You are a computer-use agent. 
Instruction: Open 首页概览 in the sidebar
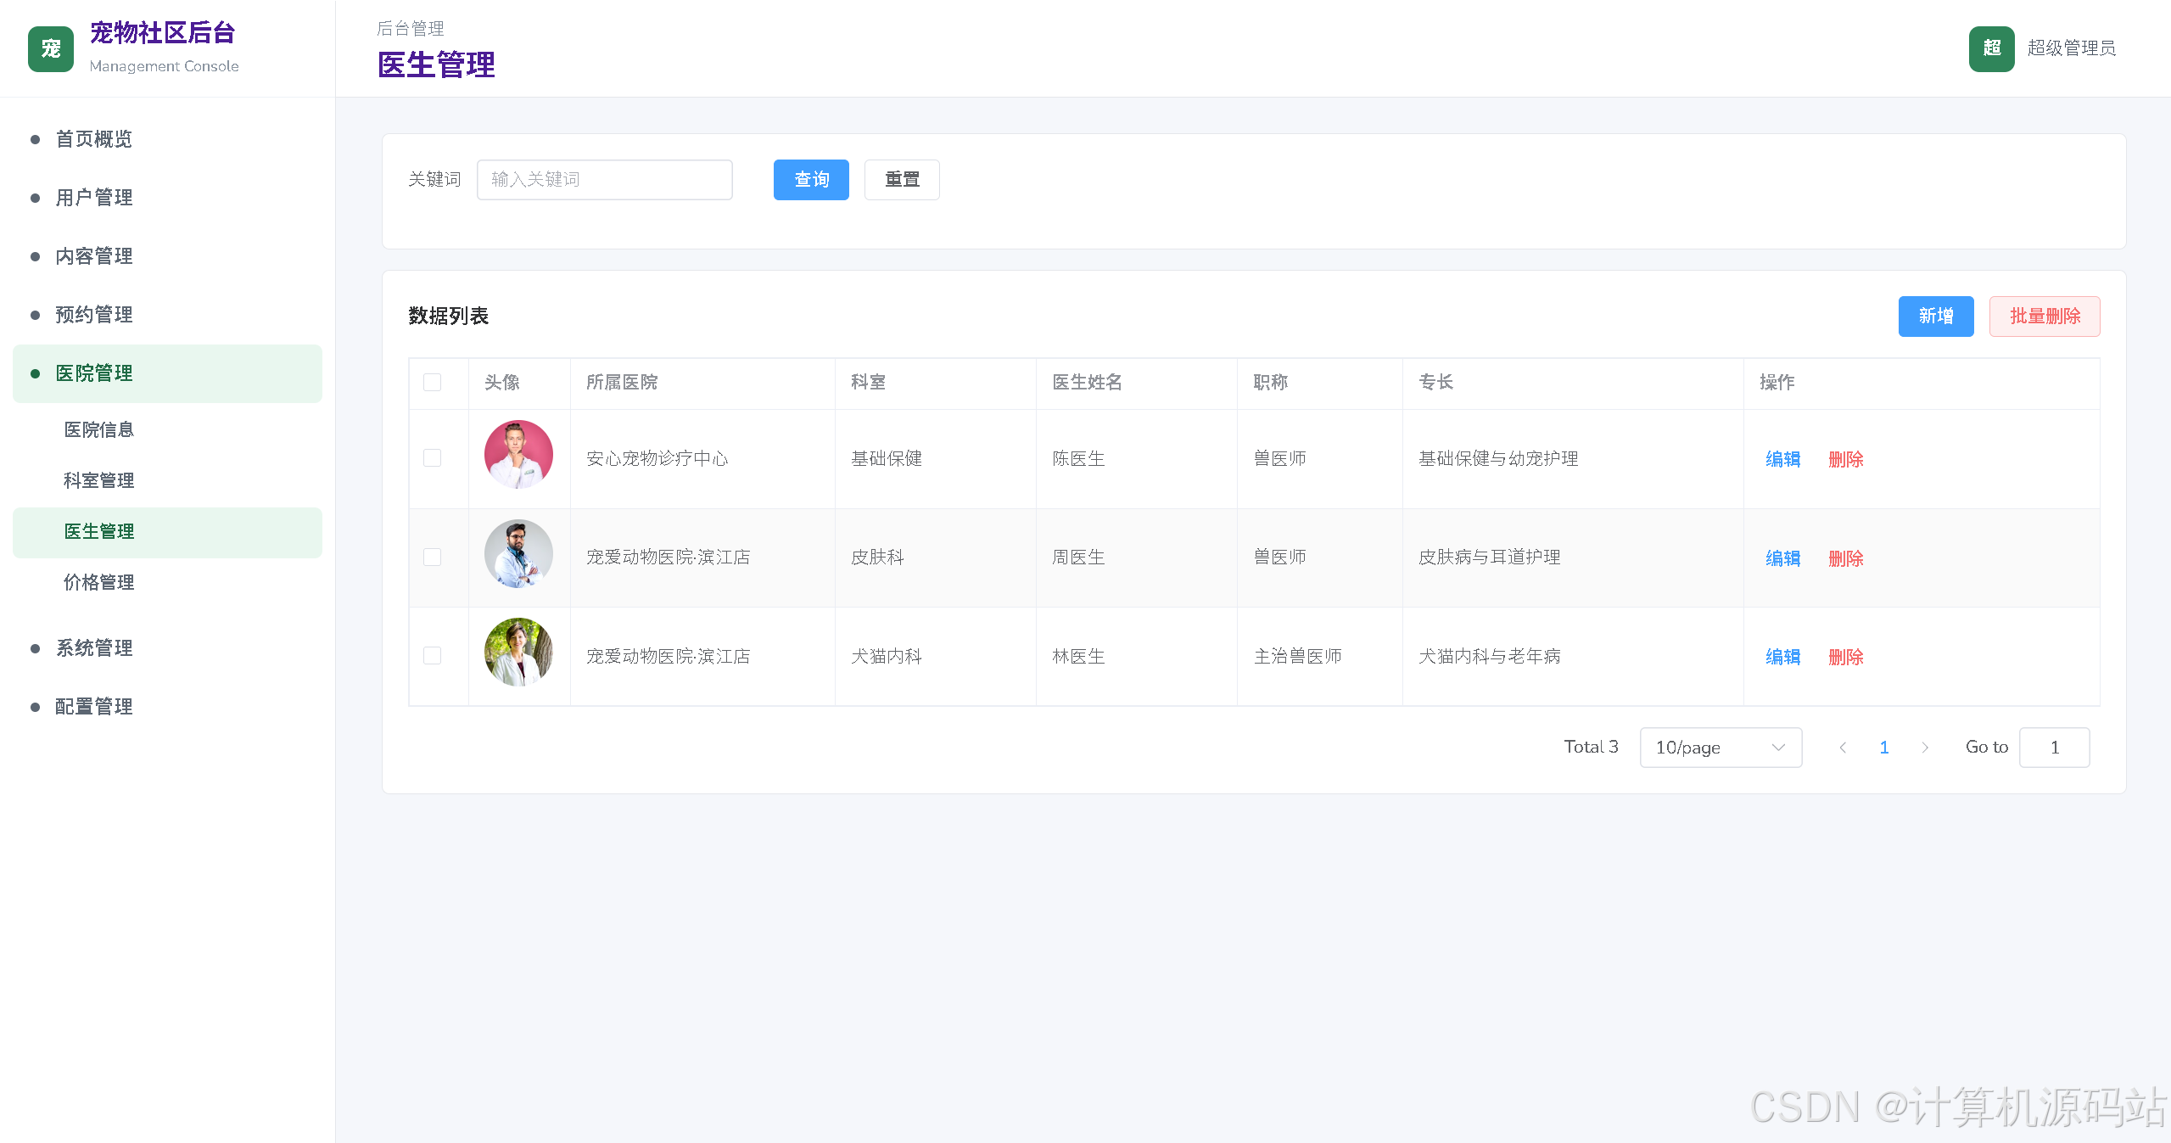167,139
